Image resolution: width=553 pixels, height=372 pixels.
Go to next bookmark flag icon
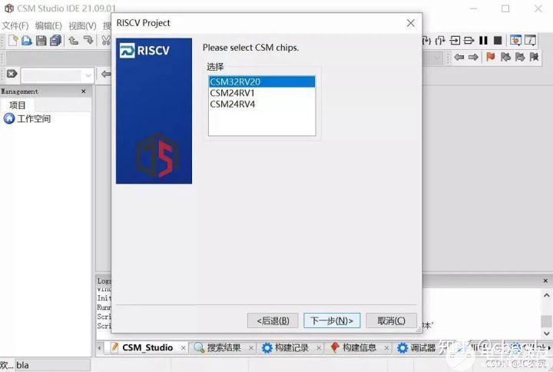tap(520, 57)
